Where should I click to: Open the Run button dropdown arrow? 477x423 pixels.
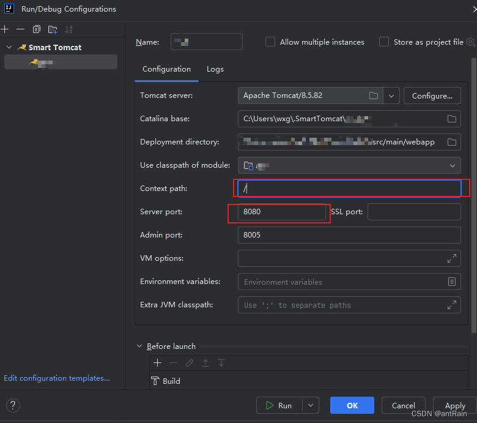[311, 405]
